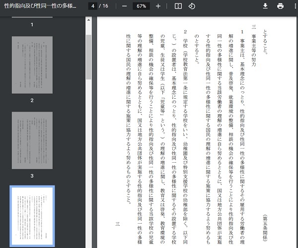Click the sidebar scrollbar up arrow
The image size is (298, 248).
pos(88,20)
